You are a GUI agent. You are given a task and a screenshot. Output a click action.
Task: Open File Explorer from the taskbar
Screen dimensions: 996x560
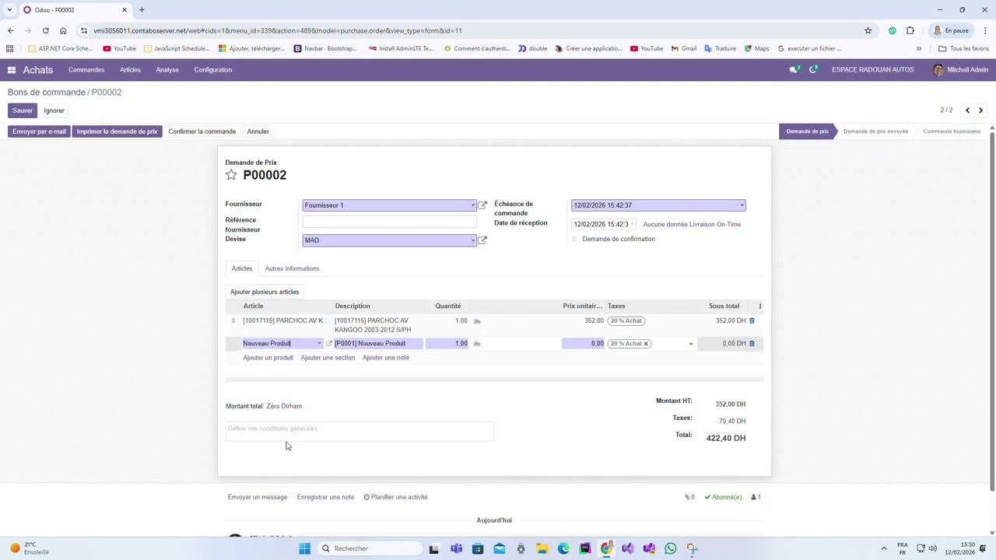542,548
